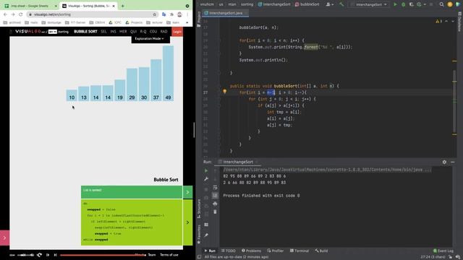Open the Chrome three-dot menu
Screen dimensions: 463x260
pos(188,14)
